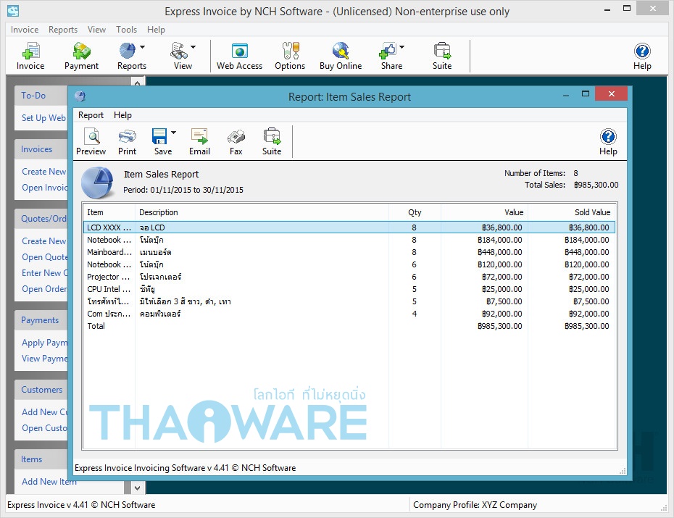Sort by the Description column header
The width and height of the screenshot is (674, 518).
[262, 212]
